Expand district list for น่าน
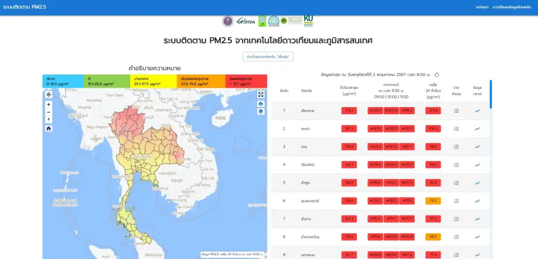 click(x=456, y=146)
